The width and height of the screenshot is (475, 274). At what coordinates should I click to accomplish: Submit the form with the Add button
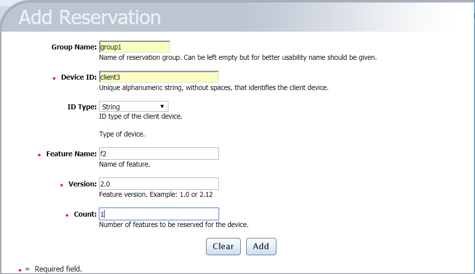pyautogui.click(x=261, y=246)
